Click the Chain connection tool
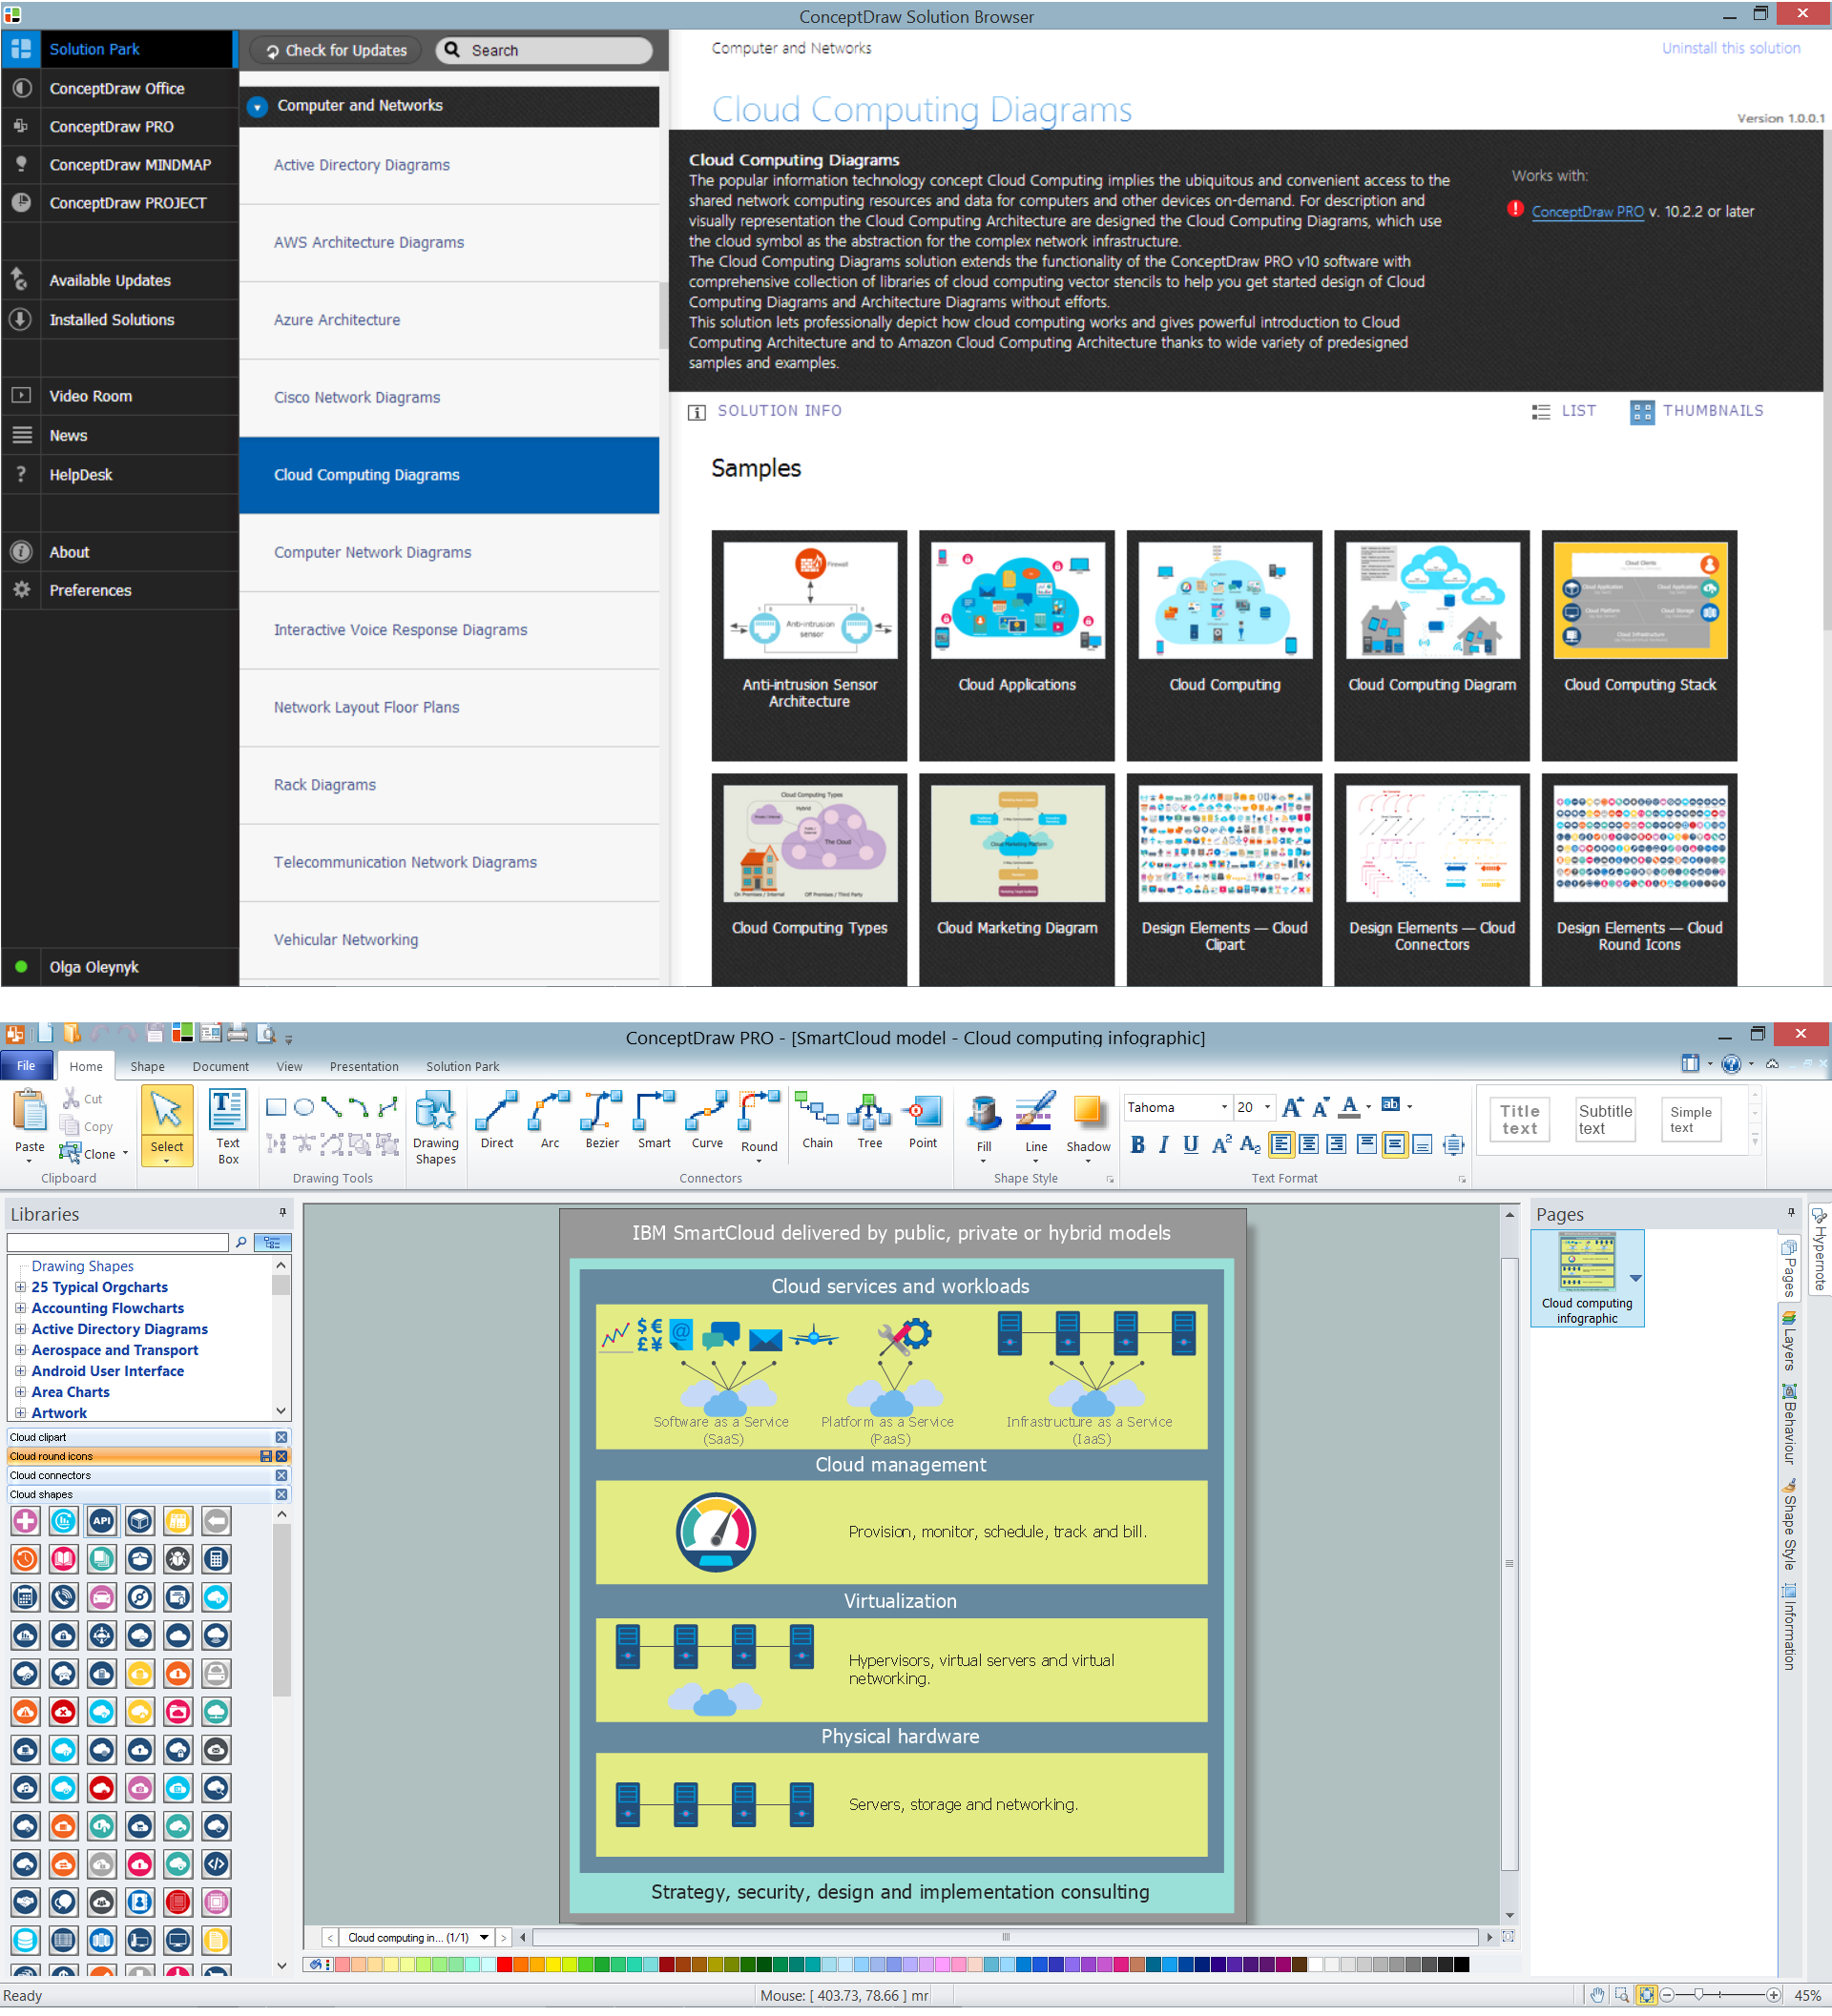The image size is (1832, 2016). coord(818,1121)
